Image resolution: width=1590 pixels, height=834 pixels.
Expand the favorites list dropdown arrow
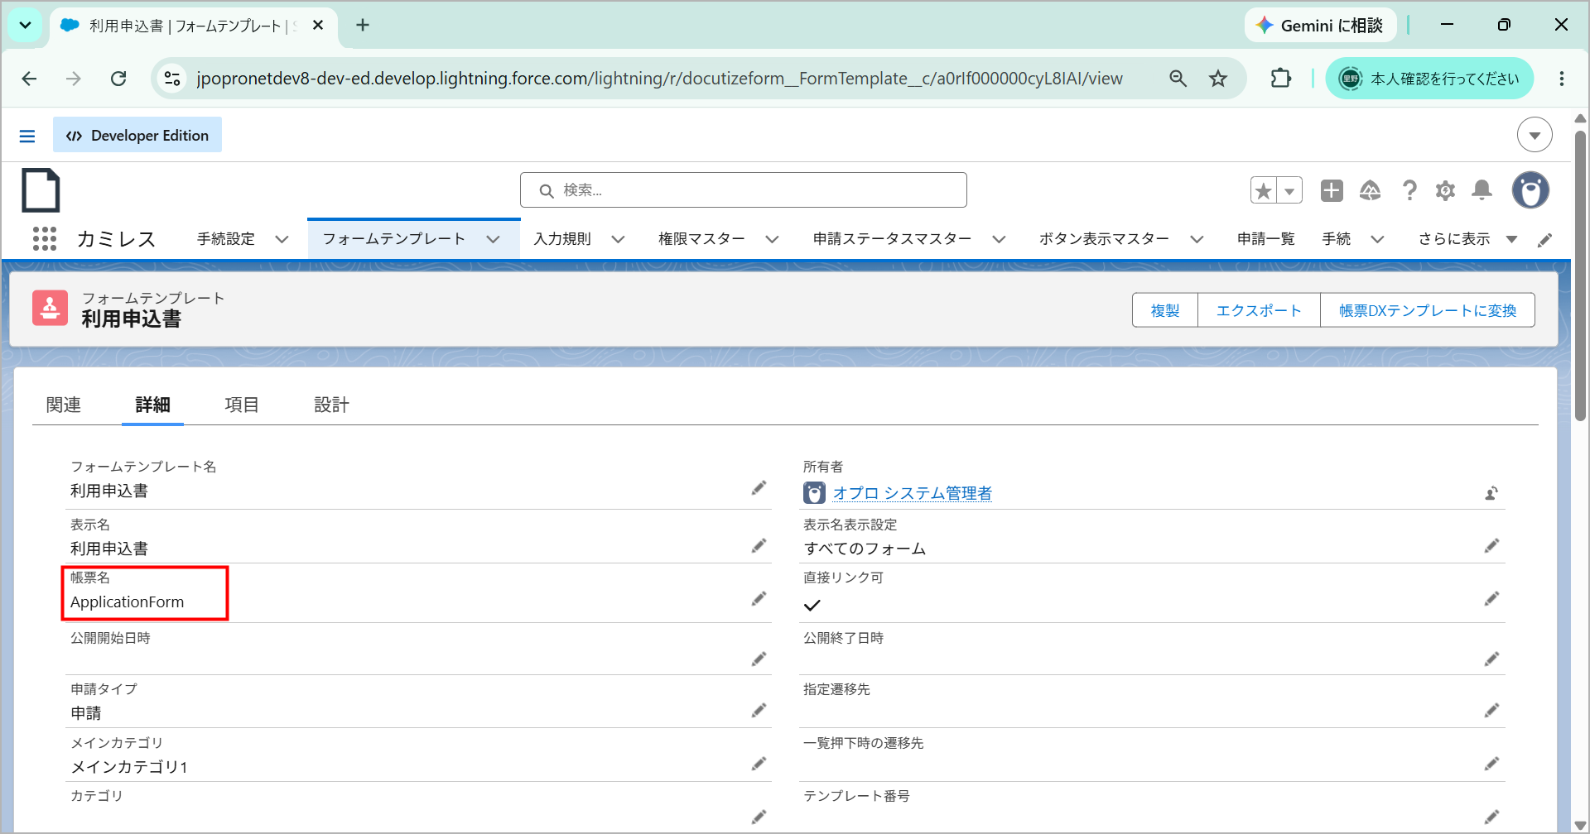[x=1289, y=190]
